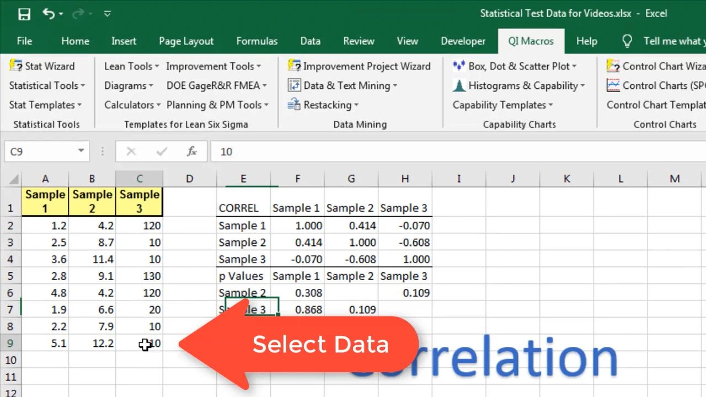This screenshot has height=397, width=706.
Task: Open the Improvement Tools dropdown
Action: [x=213, y=66]
